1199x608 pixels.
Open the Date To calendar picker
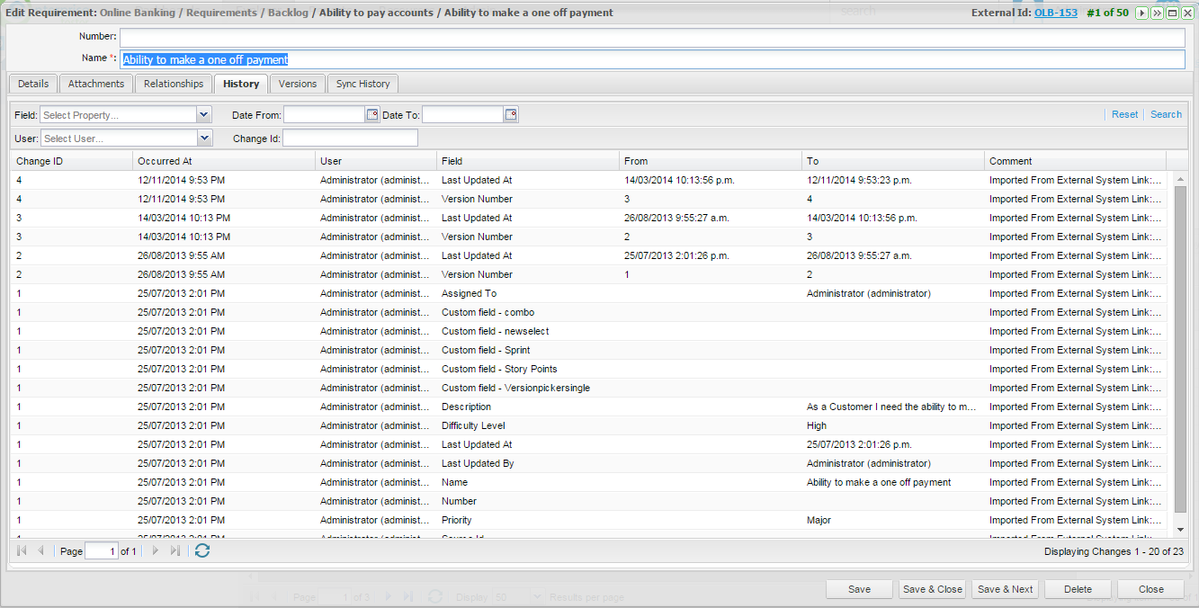(x=511, y=114)
